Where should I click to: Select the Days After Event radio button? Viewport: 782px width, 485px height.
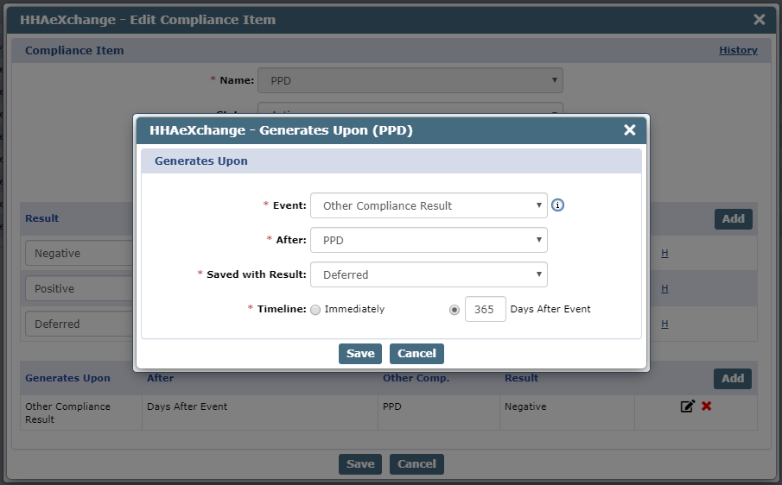tap(455, 310)
